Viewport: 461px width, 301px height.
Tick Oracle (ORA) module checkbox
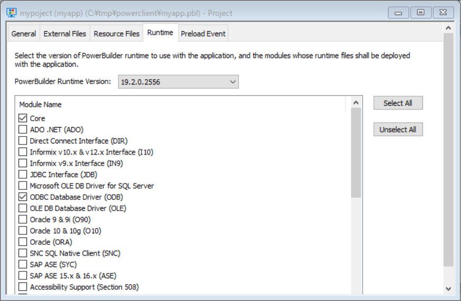[23, 242]
